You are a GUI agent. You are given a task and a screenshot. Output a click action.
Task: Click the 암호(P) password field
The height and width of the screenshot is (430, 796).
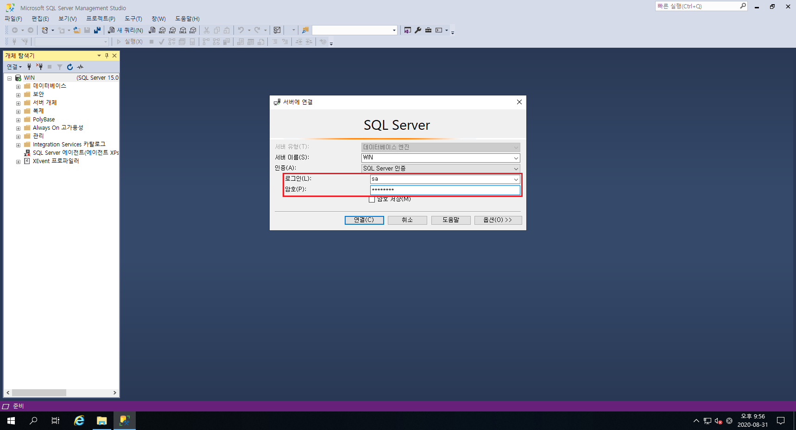coord(445,190)
